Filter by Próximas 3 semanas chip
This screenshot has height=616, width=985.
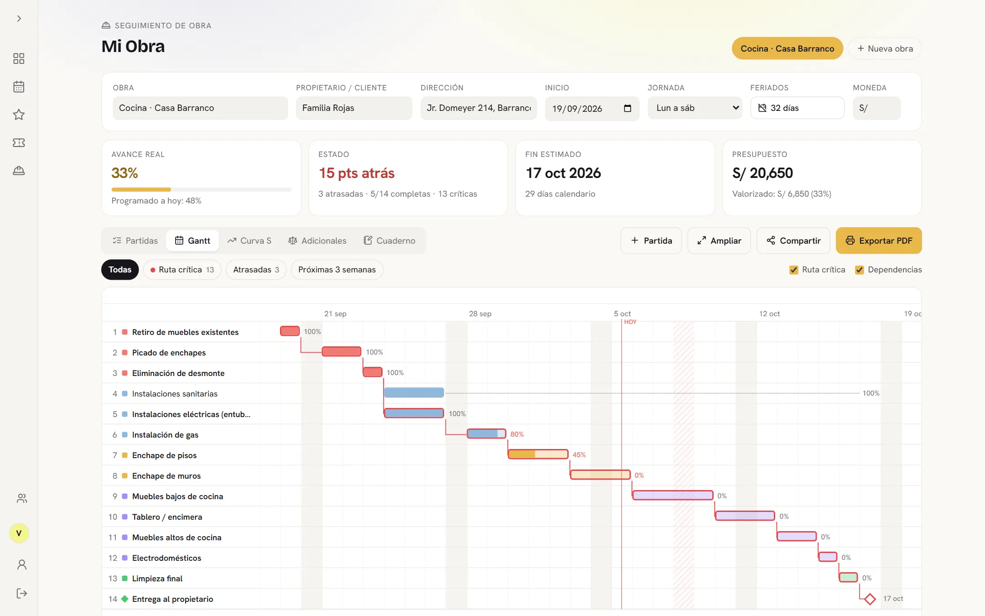[x=337, y=270]
